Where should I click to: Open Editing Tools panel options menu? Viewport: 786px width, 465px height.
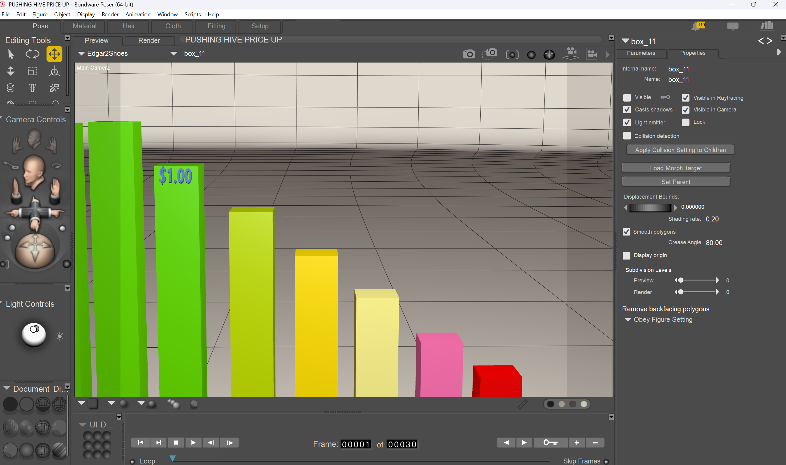click(x=67, y=38)
